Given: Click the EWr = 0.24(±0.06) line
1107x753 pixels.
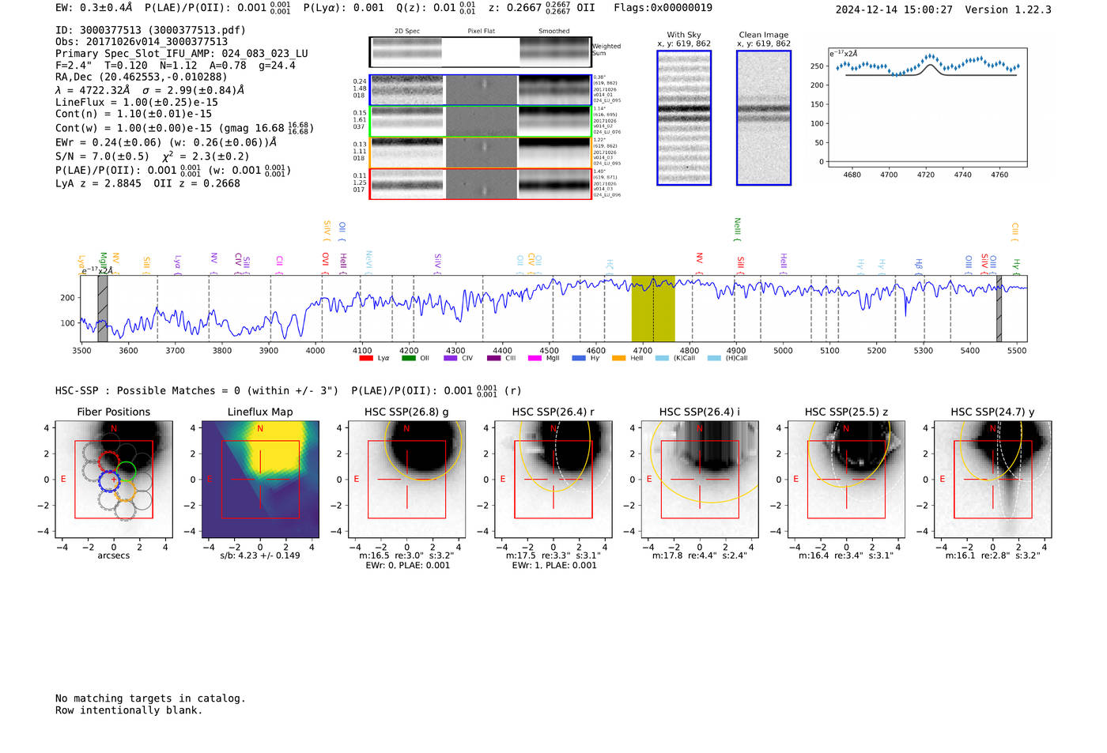Looking at the screenshot, I should (x=166, y=142).
